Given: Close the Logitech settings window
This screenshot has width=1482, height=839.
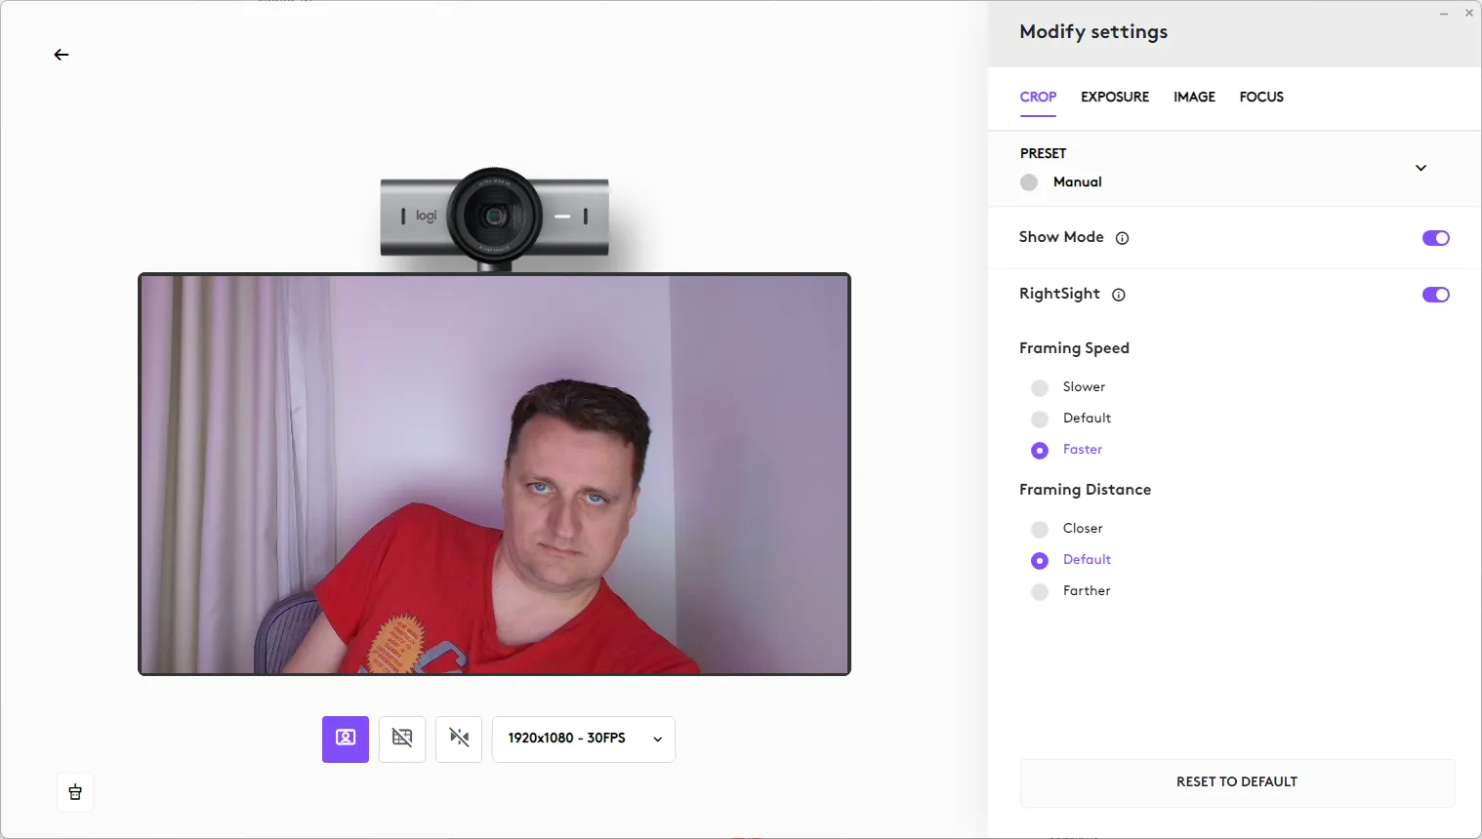Looking at the screenshot, I should (1469, 14).
